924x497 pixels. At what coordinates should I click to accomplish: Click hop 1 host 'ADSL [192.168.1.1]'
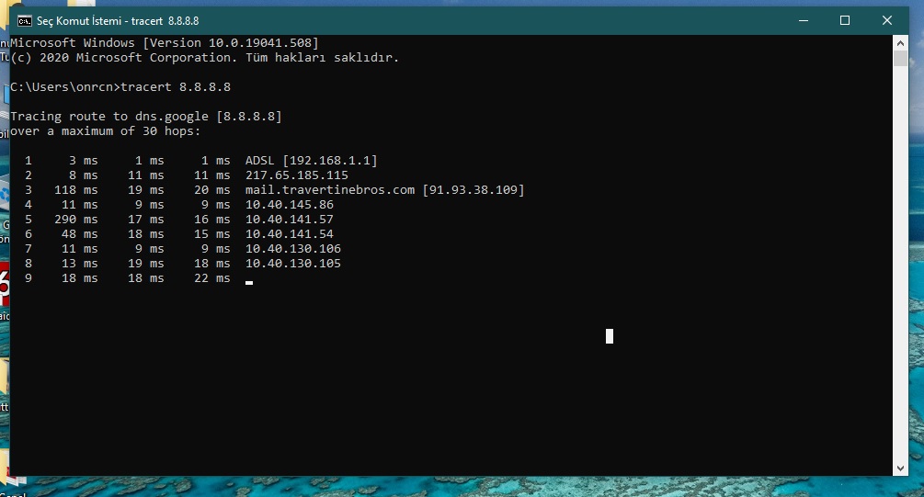point(311,161)
